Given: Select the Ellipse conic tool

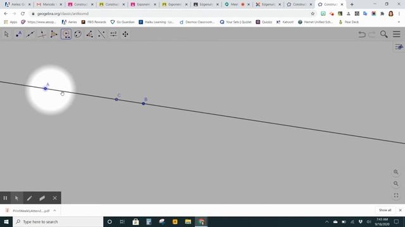Looking at the screenshot, I should tap(78, 34).
